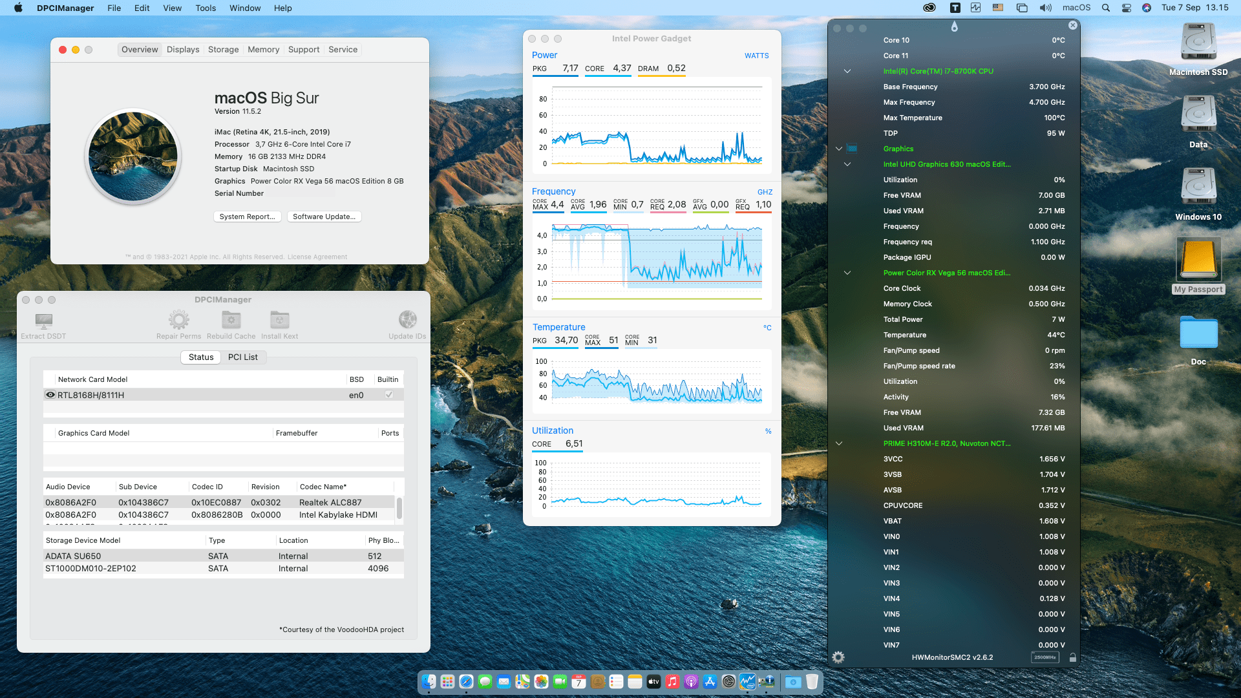The height and width of the screenshot is (698, 1241).
Task: Collapse Power Color RX Vega 56 group
Action: 847,273
